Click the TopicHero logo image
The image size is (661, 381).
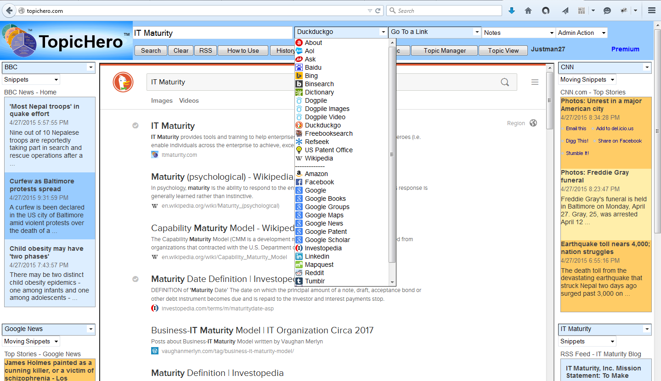click(67, 41)
